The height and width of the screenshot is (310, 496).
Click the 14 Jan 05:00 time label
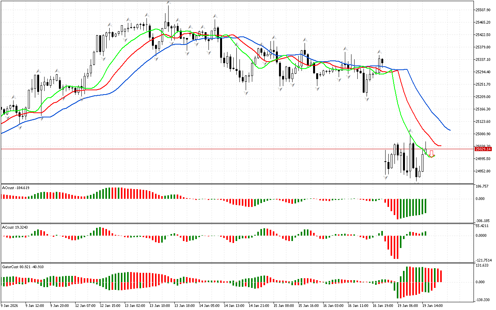tap(209, 305)
